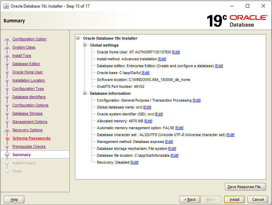The height and width of the screenshot is (205, 272).
Task: Select the current Summary step
Action: pyautogui.click(x=22, y=155)
